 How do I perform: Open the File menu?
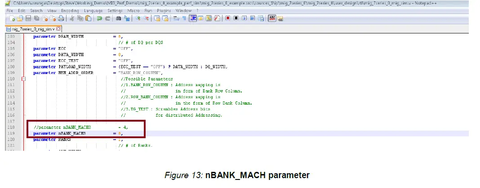click(9, 10)
